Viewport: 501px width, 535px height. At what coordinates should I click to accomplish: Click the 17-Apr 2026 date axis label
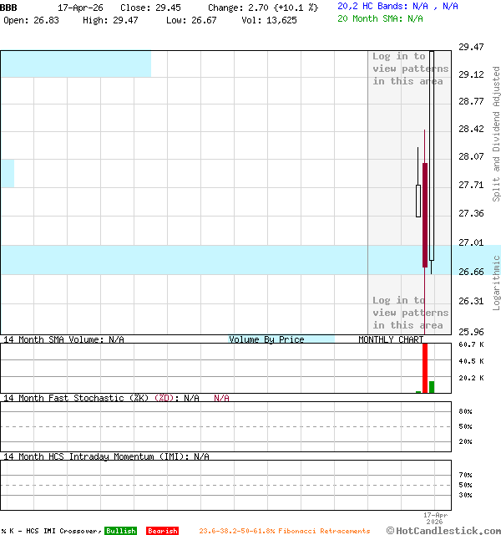coord(435,518)
